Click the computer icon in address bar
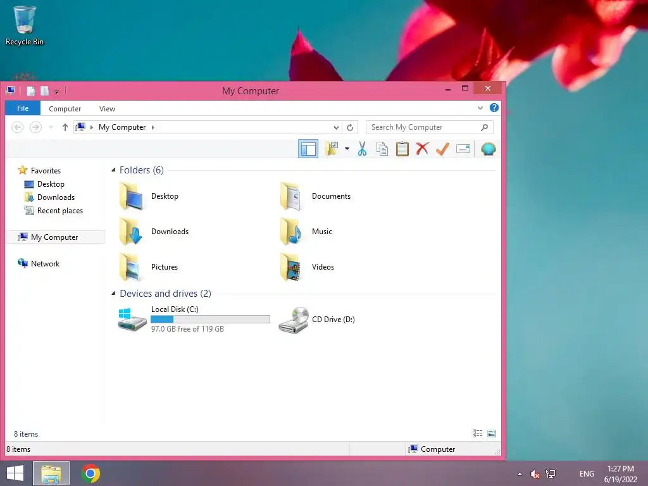 coord(80,127)
